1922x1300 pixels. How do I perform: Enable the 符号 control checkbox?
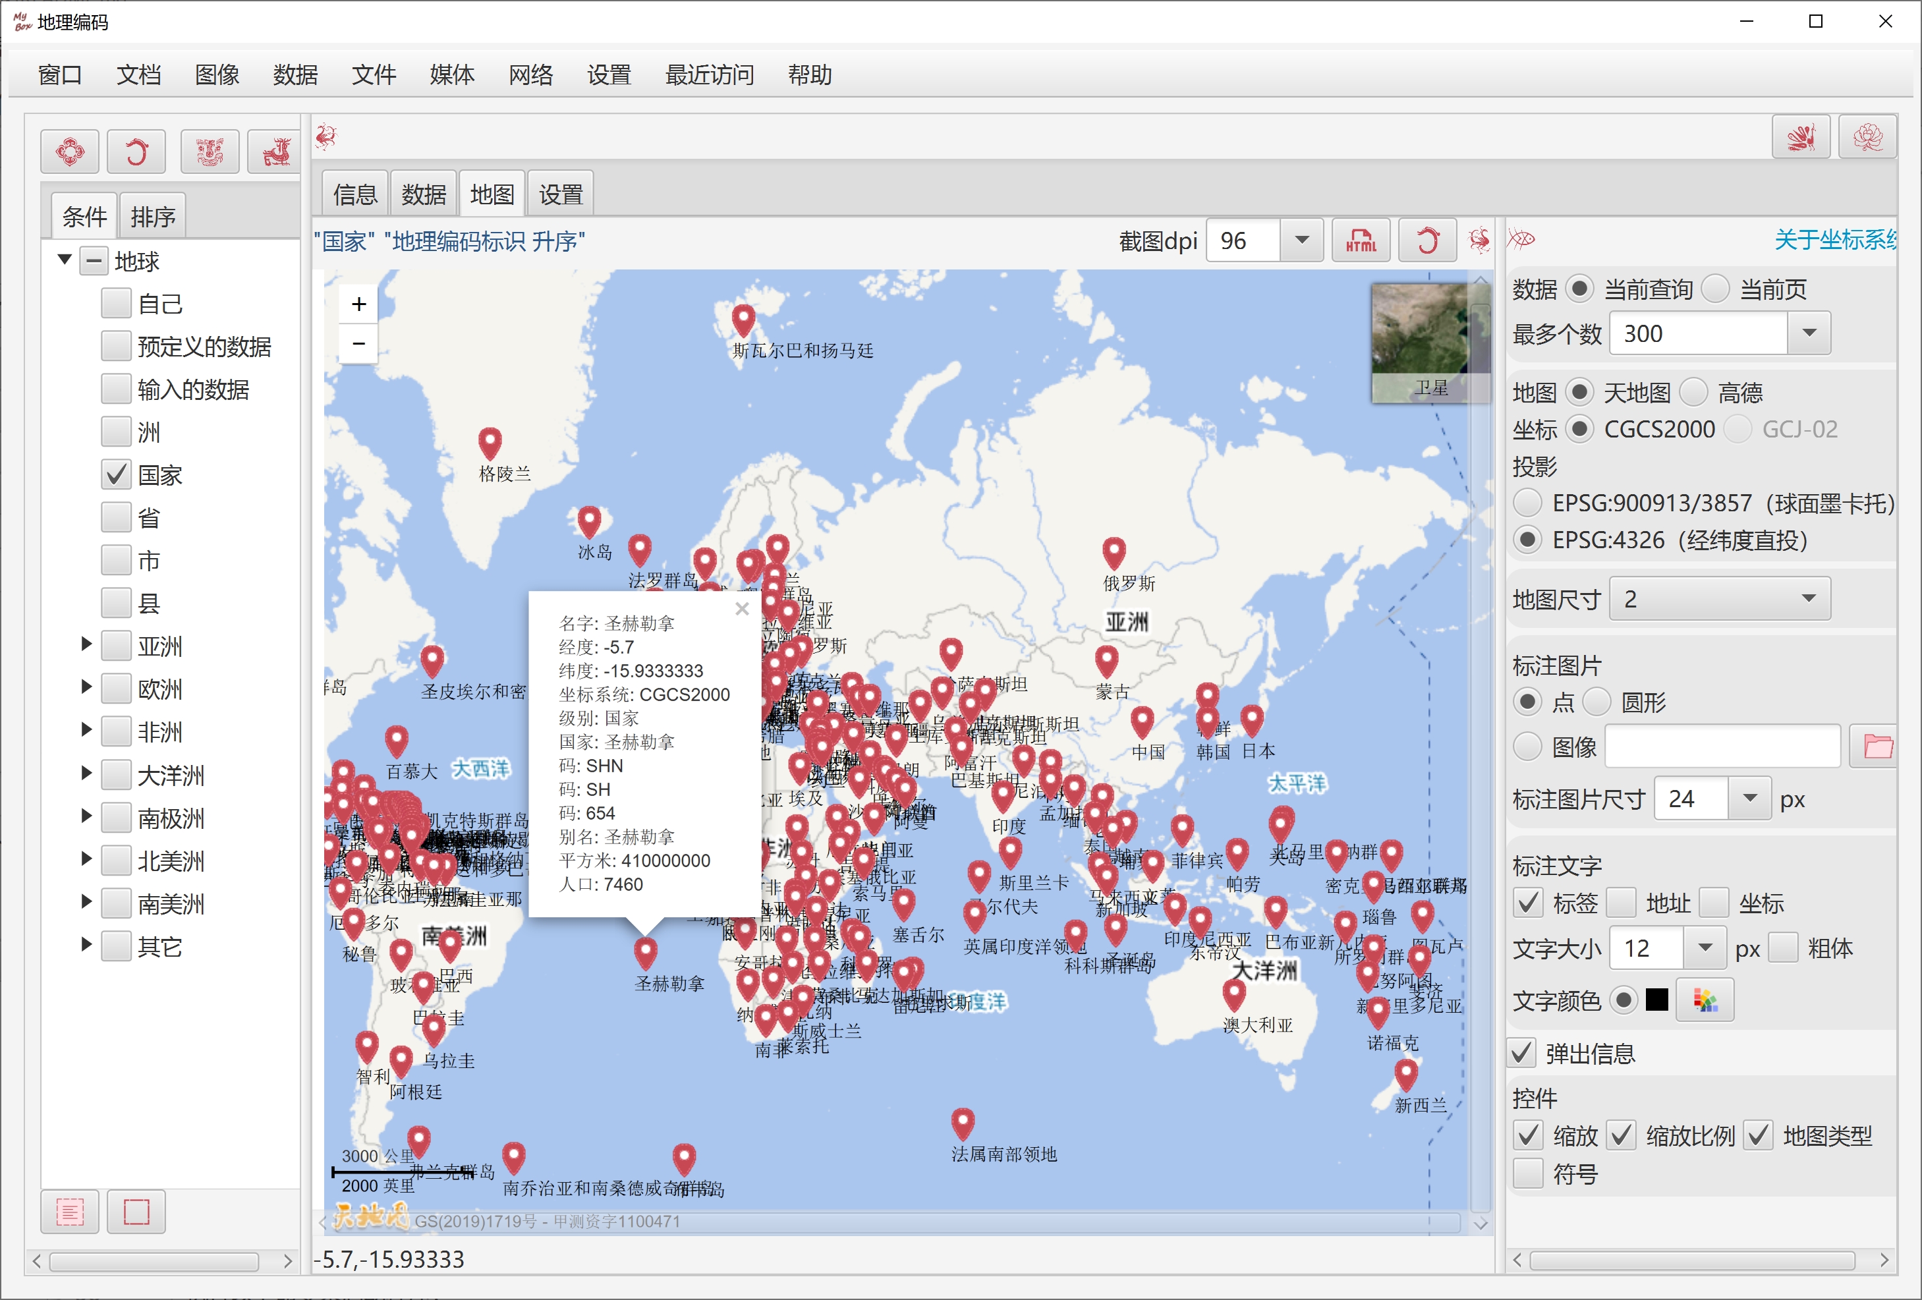(x=1529, y=1173)
